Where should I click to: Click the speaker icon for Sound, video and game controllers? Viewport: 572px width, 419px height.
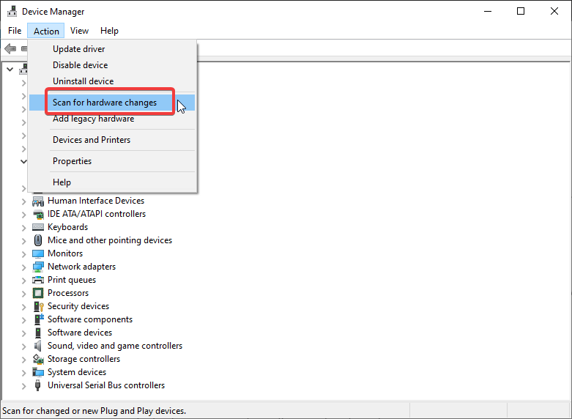pyautogui.click(x=38, y=346)
